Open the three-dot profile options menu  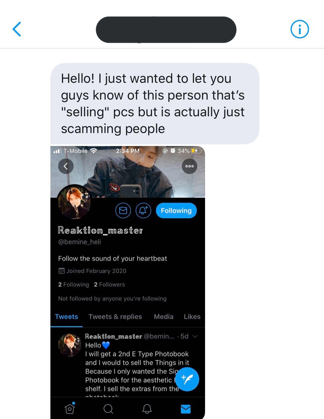click(190, 166)
